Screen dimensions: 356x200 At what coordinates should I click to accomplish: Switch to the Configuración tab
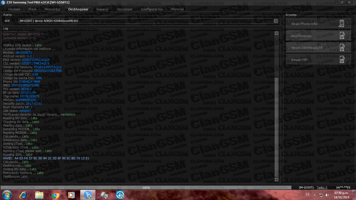pos(152,9)
